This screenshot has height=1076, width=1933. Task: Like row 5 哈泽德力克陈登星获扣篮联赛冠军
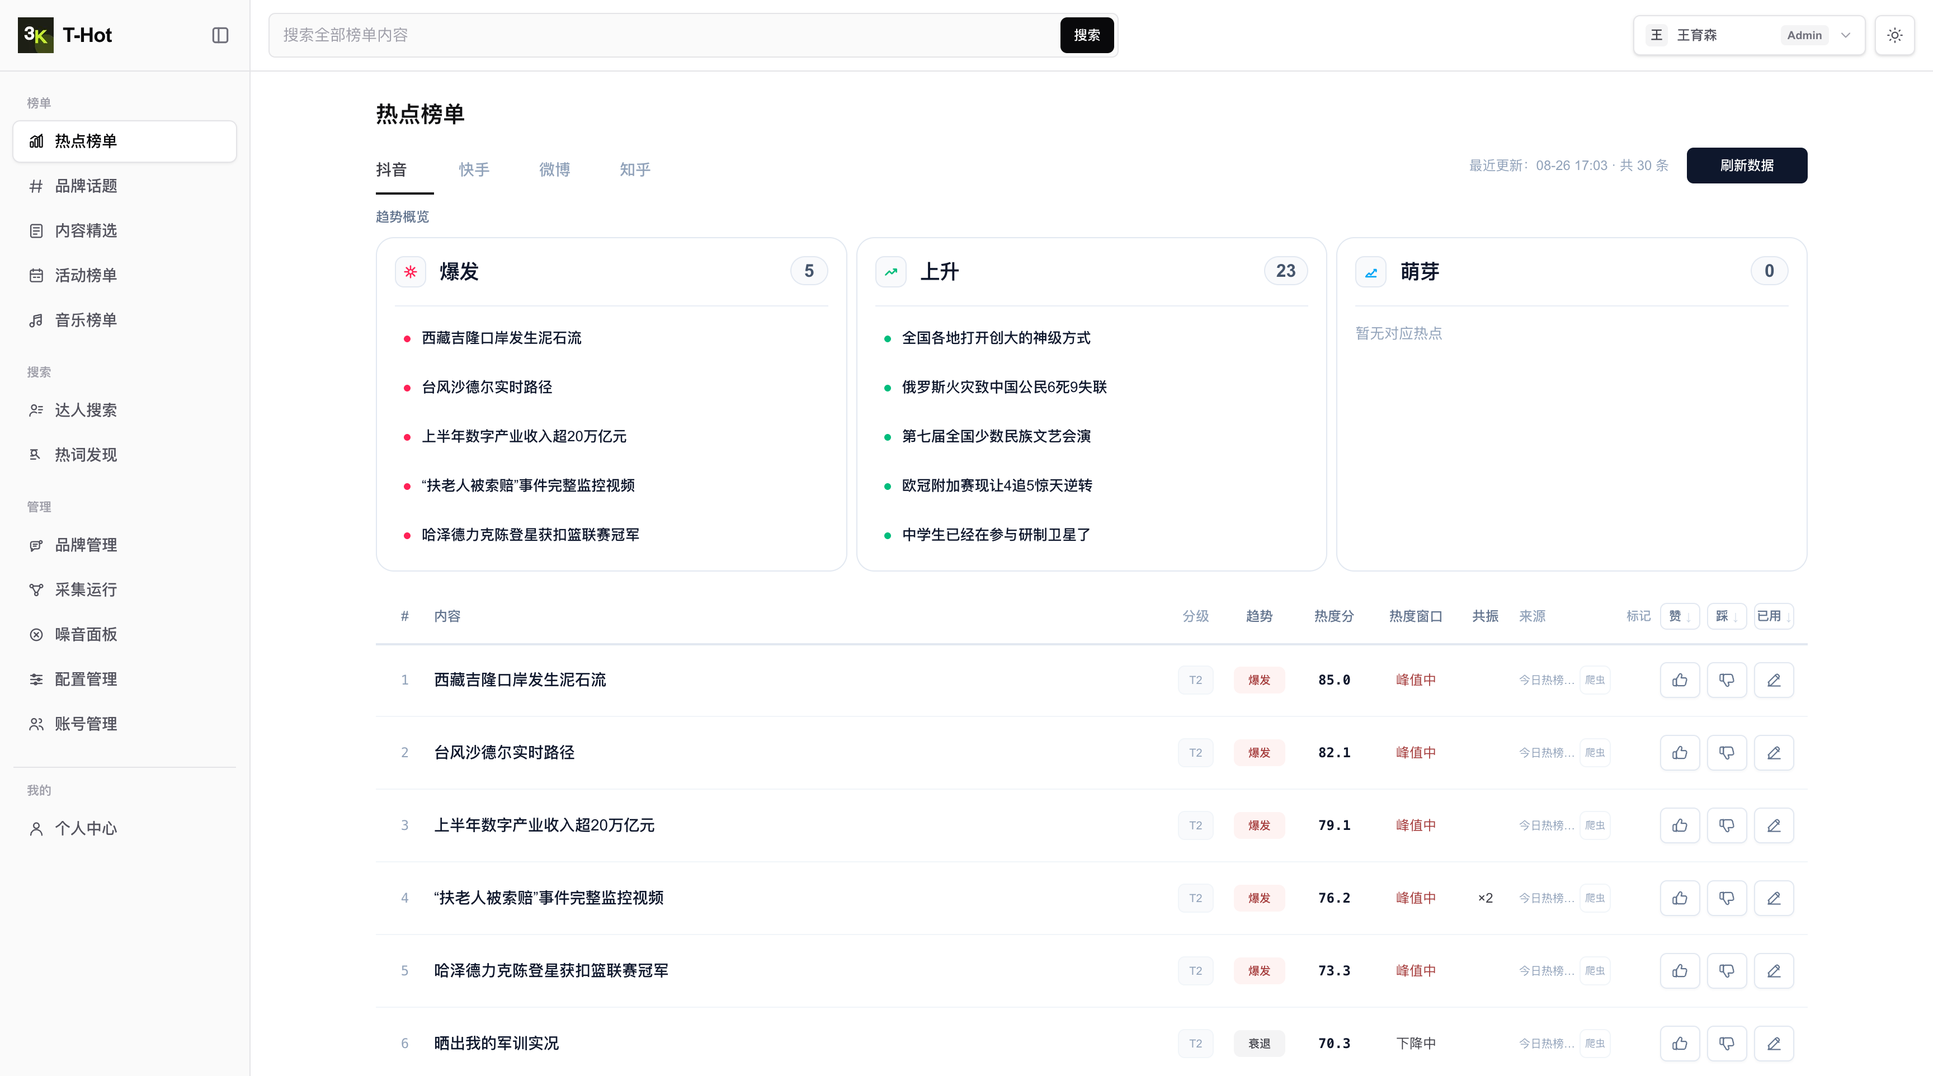coord(1680,971)
